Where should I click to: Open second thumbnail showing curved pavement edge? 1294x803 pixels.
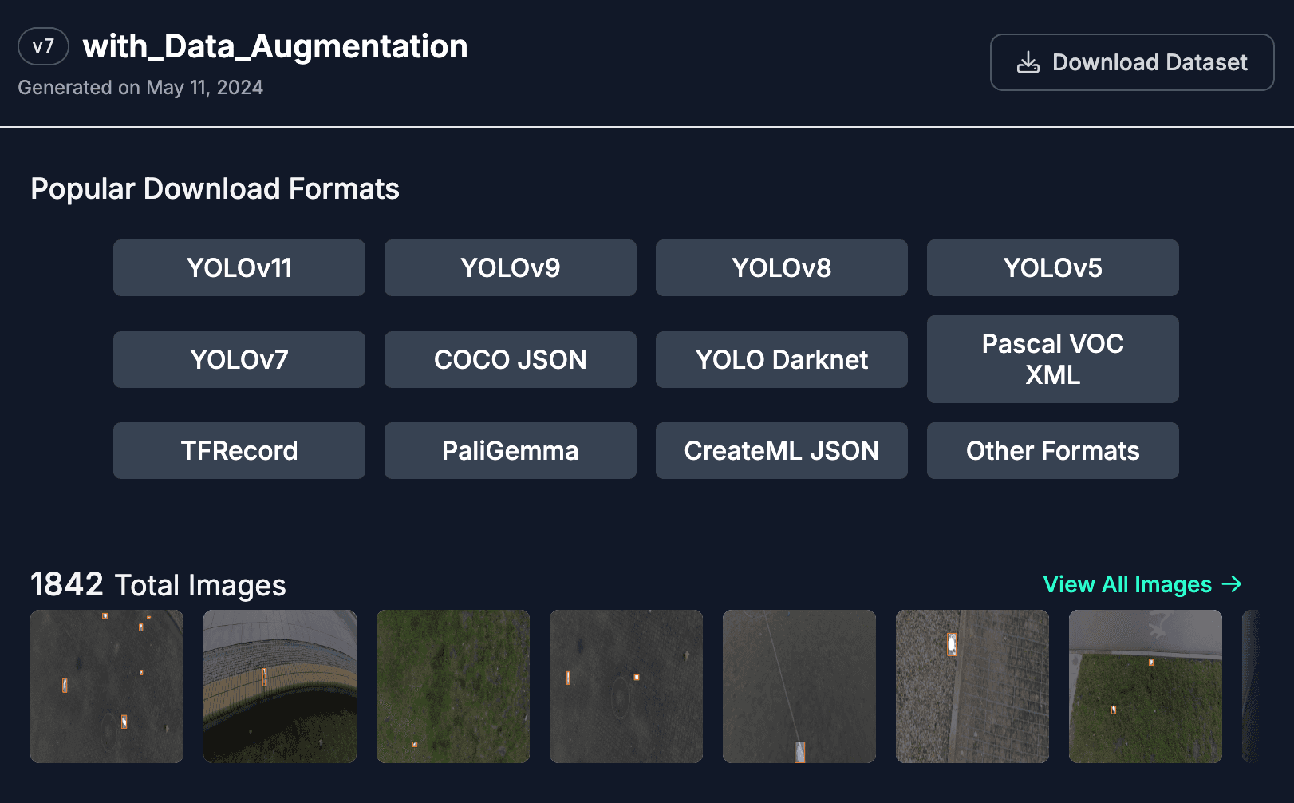pyautogui.click(x=280, y=686)
